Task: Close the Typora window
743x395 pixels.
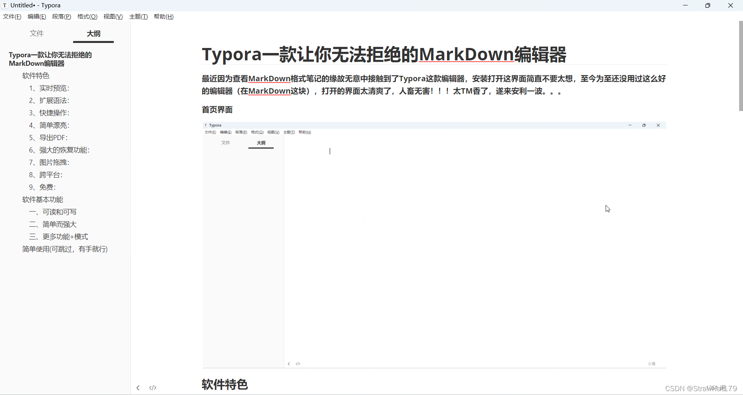Action: [x=731, y=5]
